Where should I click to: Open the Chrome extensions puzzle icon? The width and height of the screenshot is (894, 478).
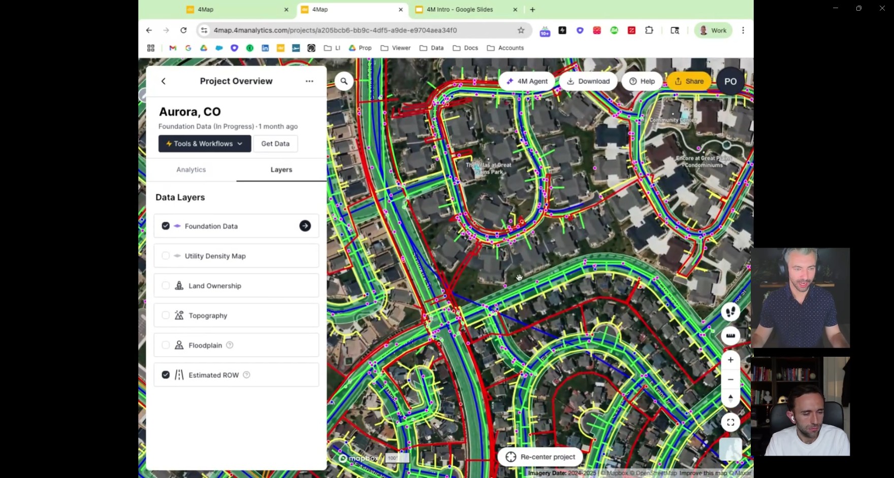click(649, 30)
